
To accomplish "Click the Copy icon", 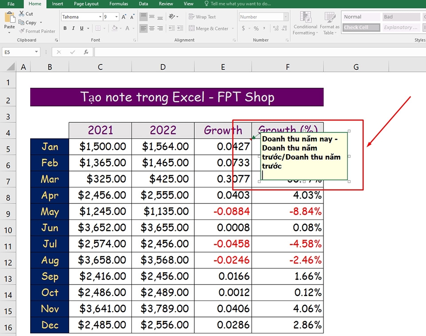I will (21, 22).
